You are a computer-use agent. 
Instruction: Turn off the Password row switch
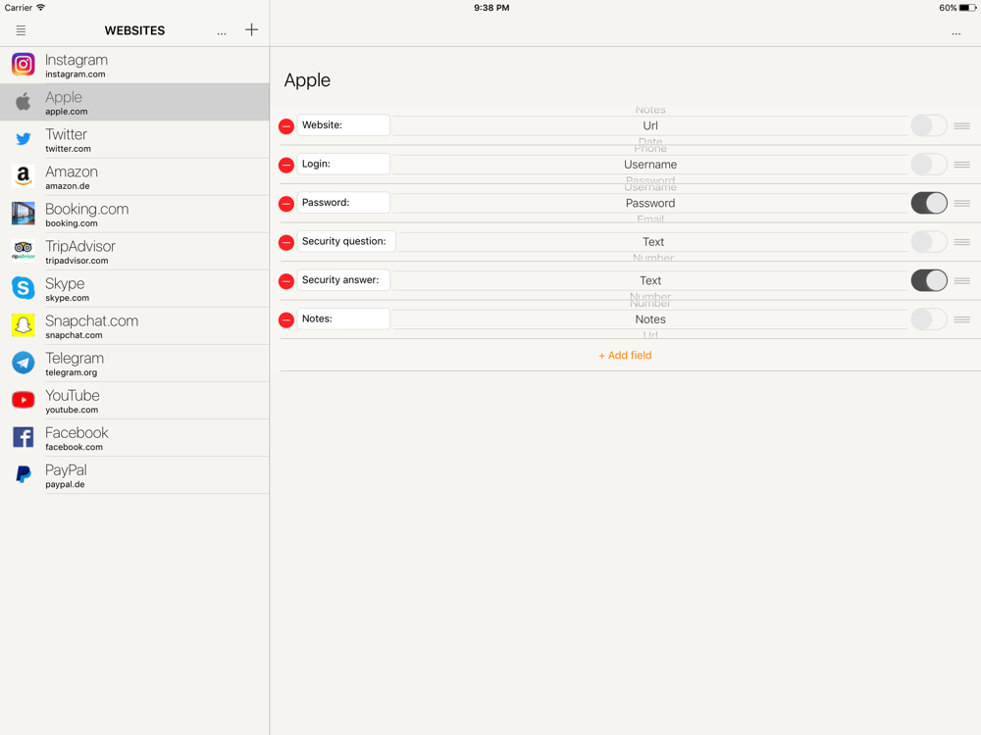[x=929, y=203]
